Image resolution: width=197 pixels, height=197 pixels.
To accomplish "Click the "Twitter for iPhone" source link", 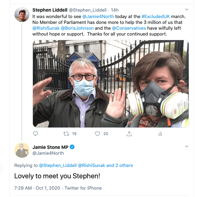I will (x=84, y=188).
